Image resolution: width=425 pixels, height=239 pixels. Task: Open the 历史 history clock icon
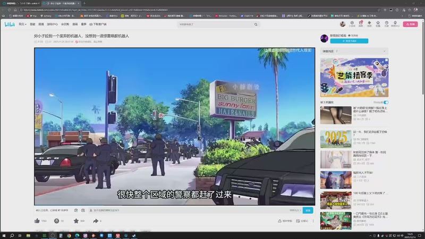coord(387,24)
